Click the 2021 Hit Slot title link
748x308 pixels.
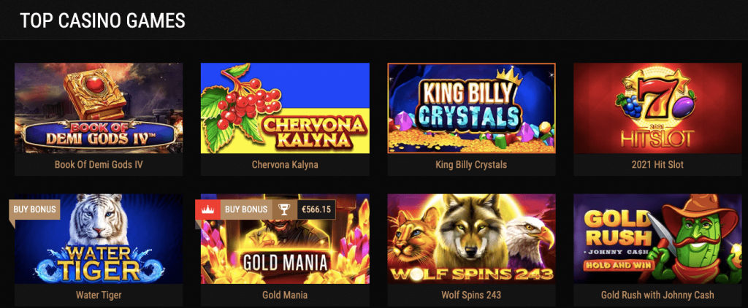[x=657, y=165]
